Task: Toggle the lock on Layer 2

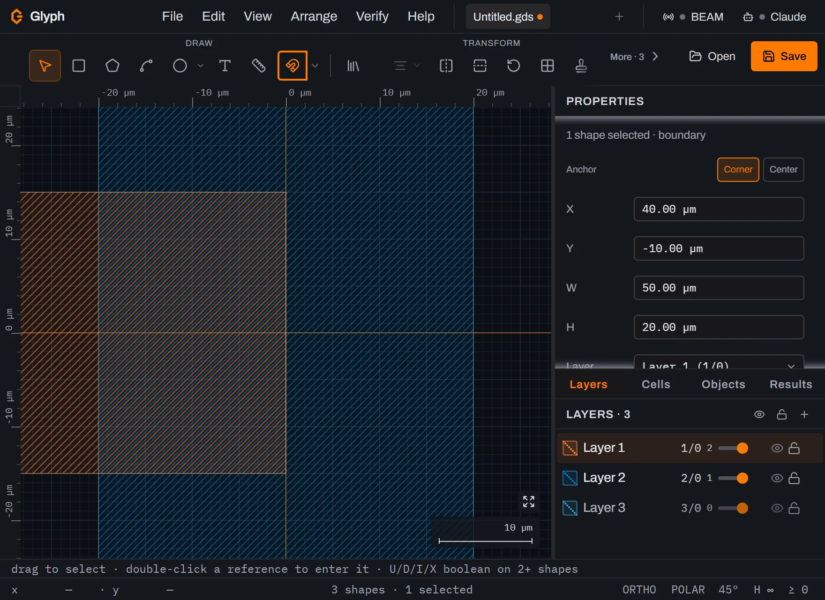Action: coord(794,478)
